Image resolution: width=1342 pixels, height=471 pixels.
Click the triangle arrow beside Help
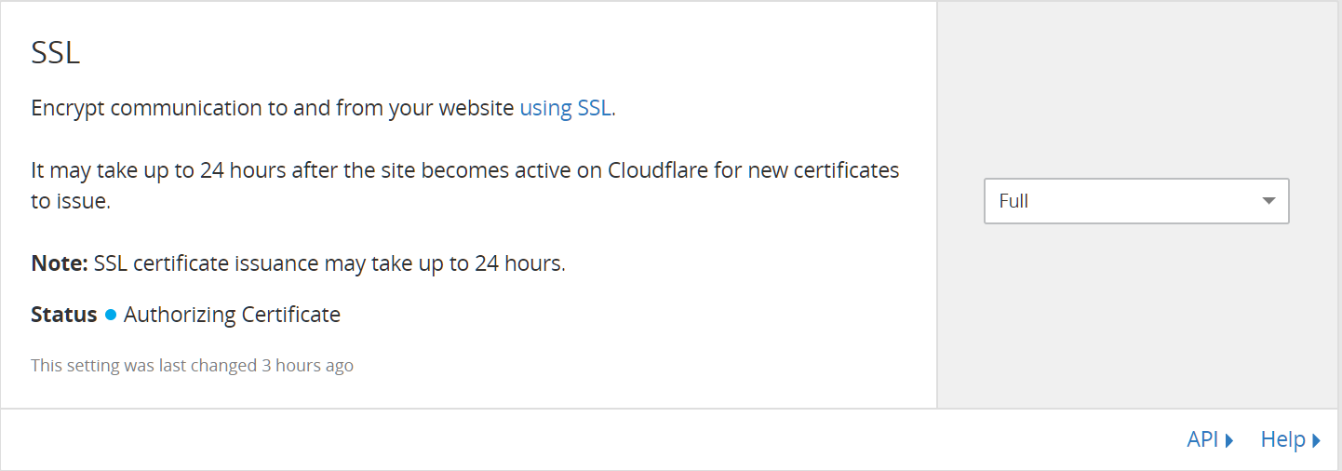1317,441
